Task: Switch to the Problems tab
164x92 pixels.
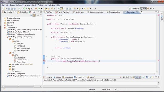Action: pyautogui.click(x=48, y=77)
